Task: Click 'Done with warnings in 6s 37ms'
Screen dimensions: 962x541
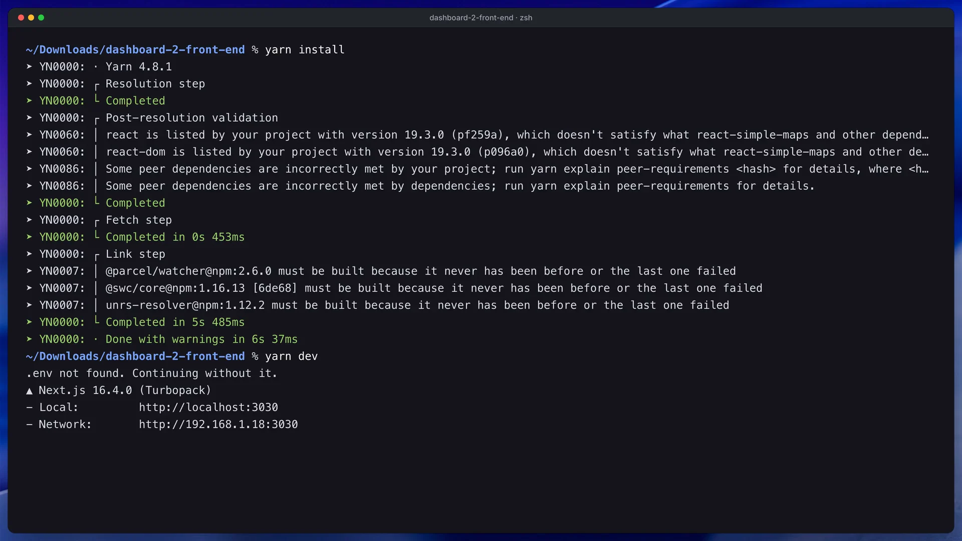Action: pos(201,339)
